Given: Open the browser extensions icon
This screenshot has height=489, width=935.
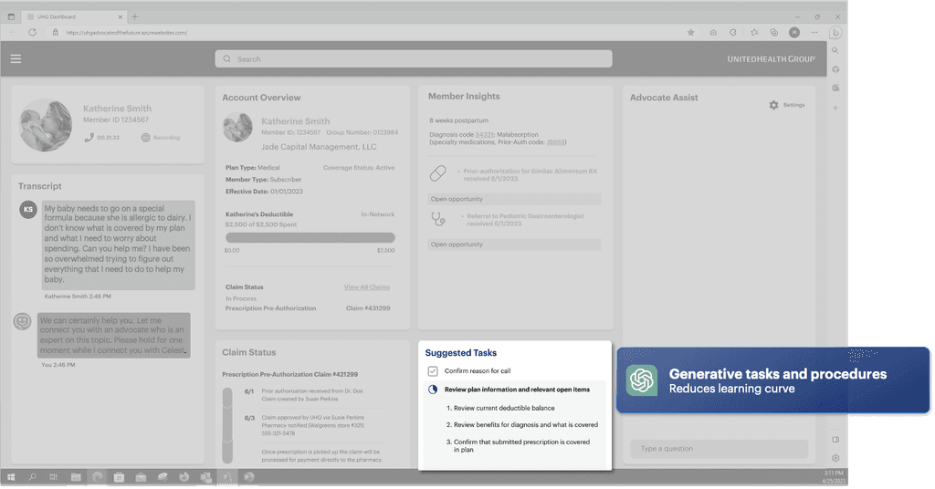Looking at the screenshot, I should [733, 32].
